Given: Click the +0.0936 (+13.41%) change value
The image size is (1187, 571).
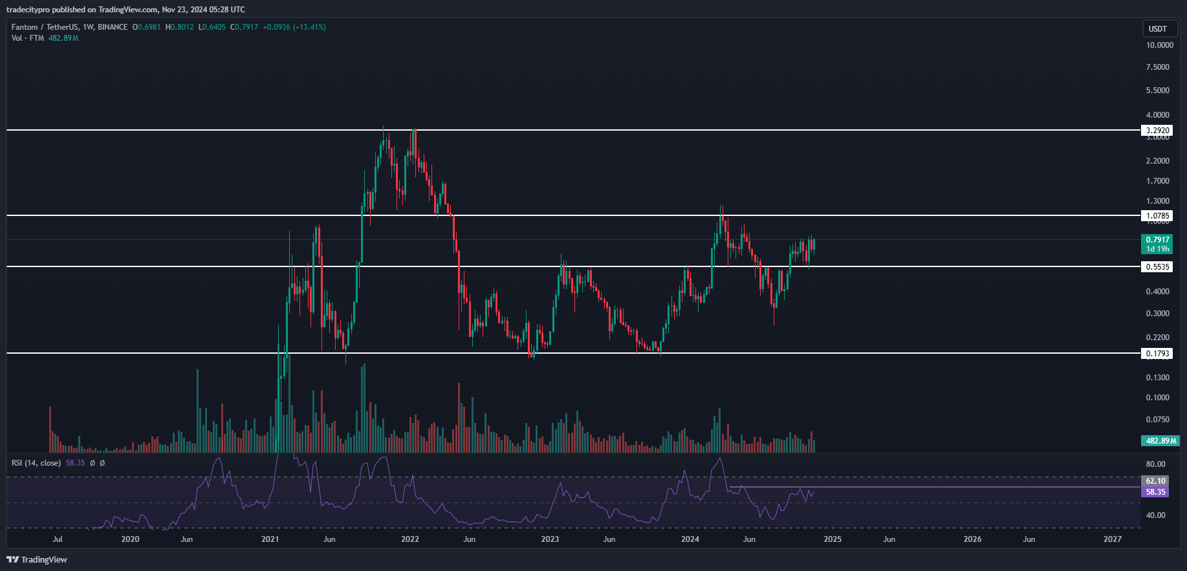Looking at the screenshot, I should (294, 27).
